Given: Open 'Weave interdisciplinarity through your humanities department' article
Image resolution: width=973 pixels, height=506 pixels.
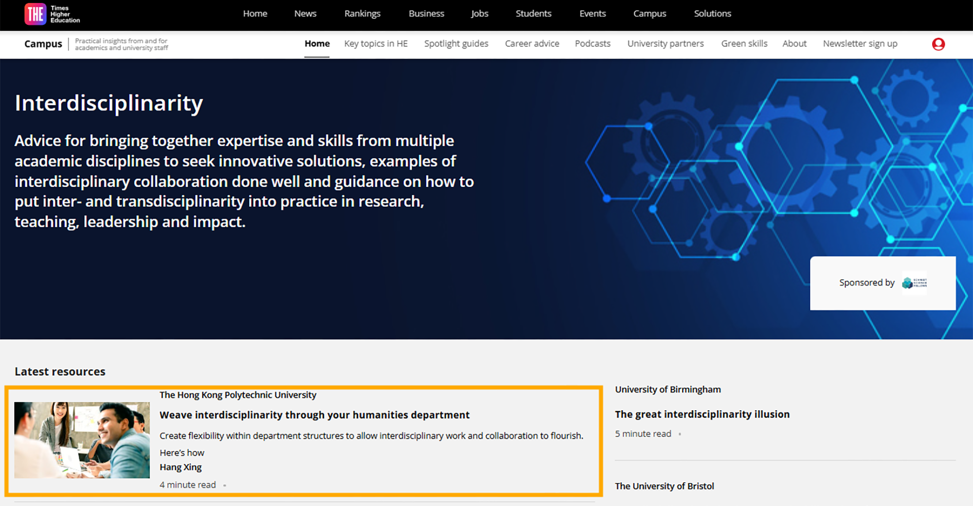Looking at the screenshot, I should pyautogui.click(x=314, y=415).
